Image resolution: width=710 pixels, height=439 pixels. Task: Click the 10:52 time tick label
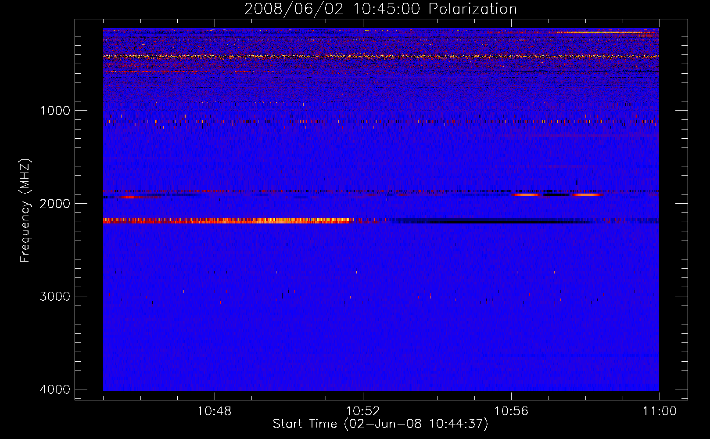362,411
